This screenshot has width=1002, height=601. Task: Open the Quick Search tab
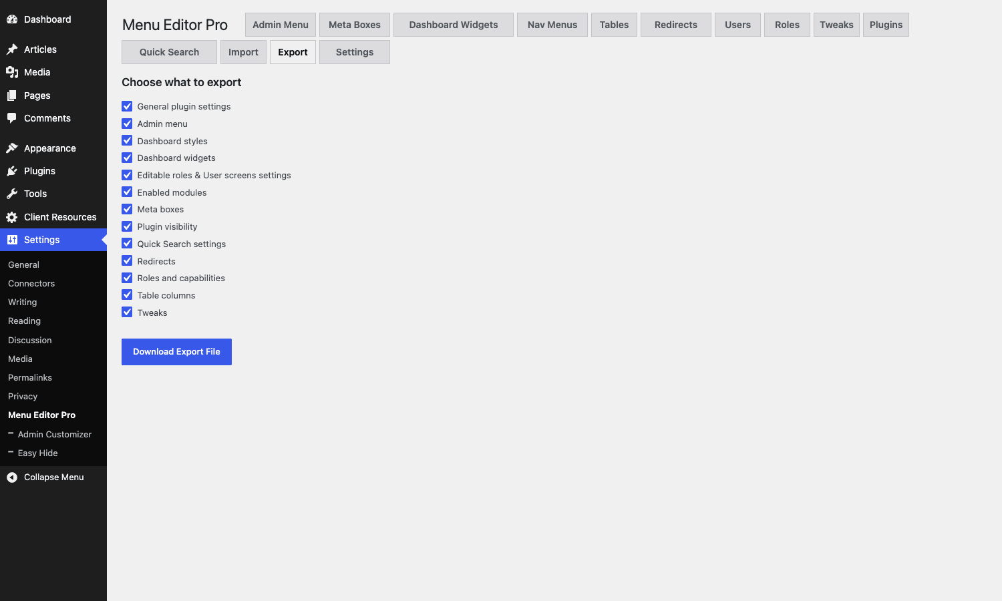click(169, 52)
